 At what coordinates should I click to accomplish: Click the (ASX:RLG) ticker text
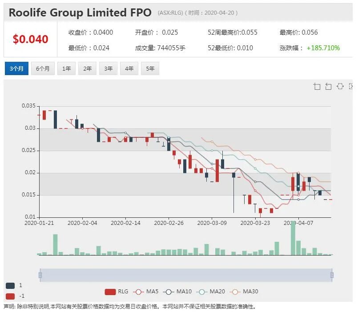click(170, 13)
